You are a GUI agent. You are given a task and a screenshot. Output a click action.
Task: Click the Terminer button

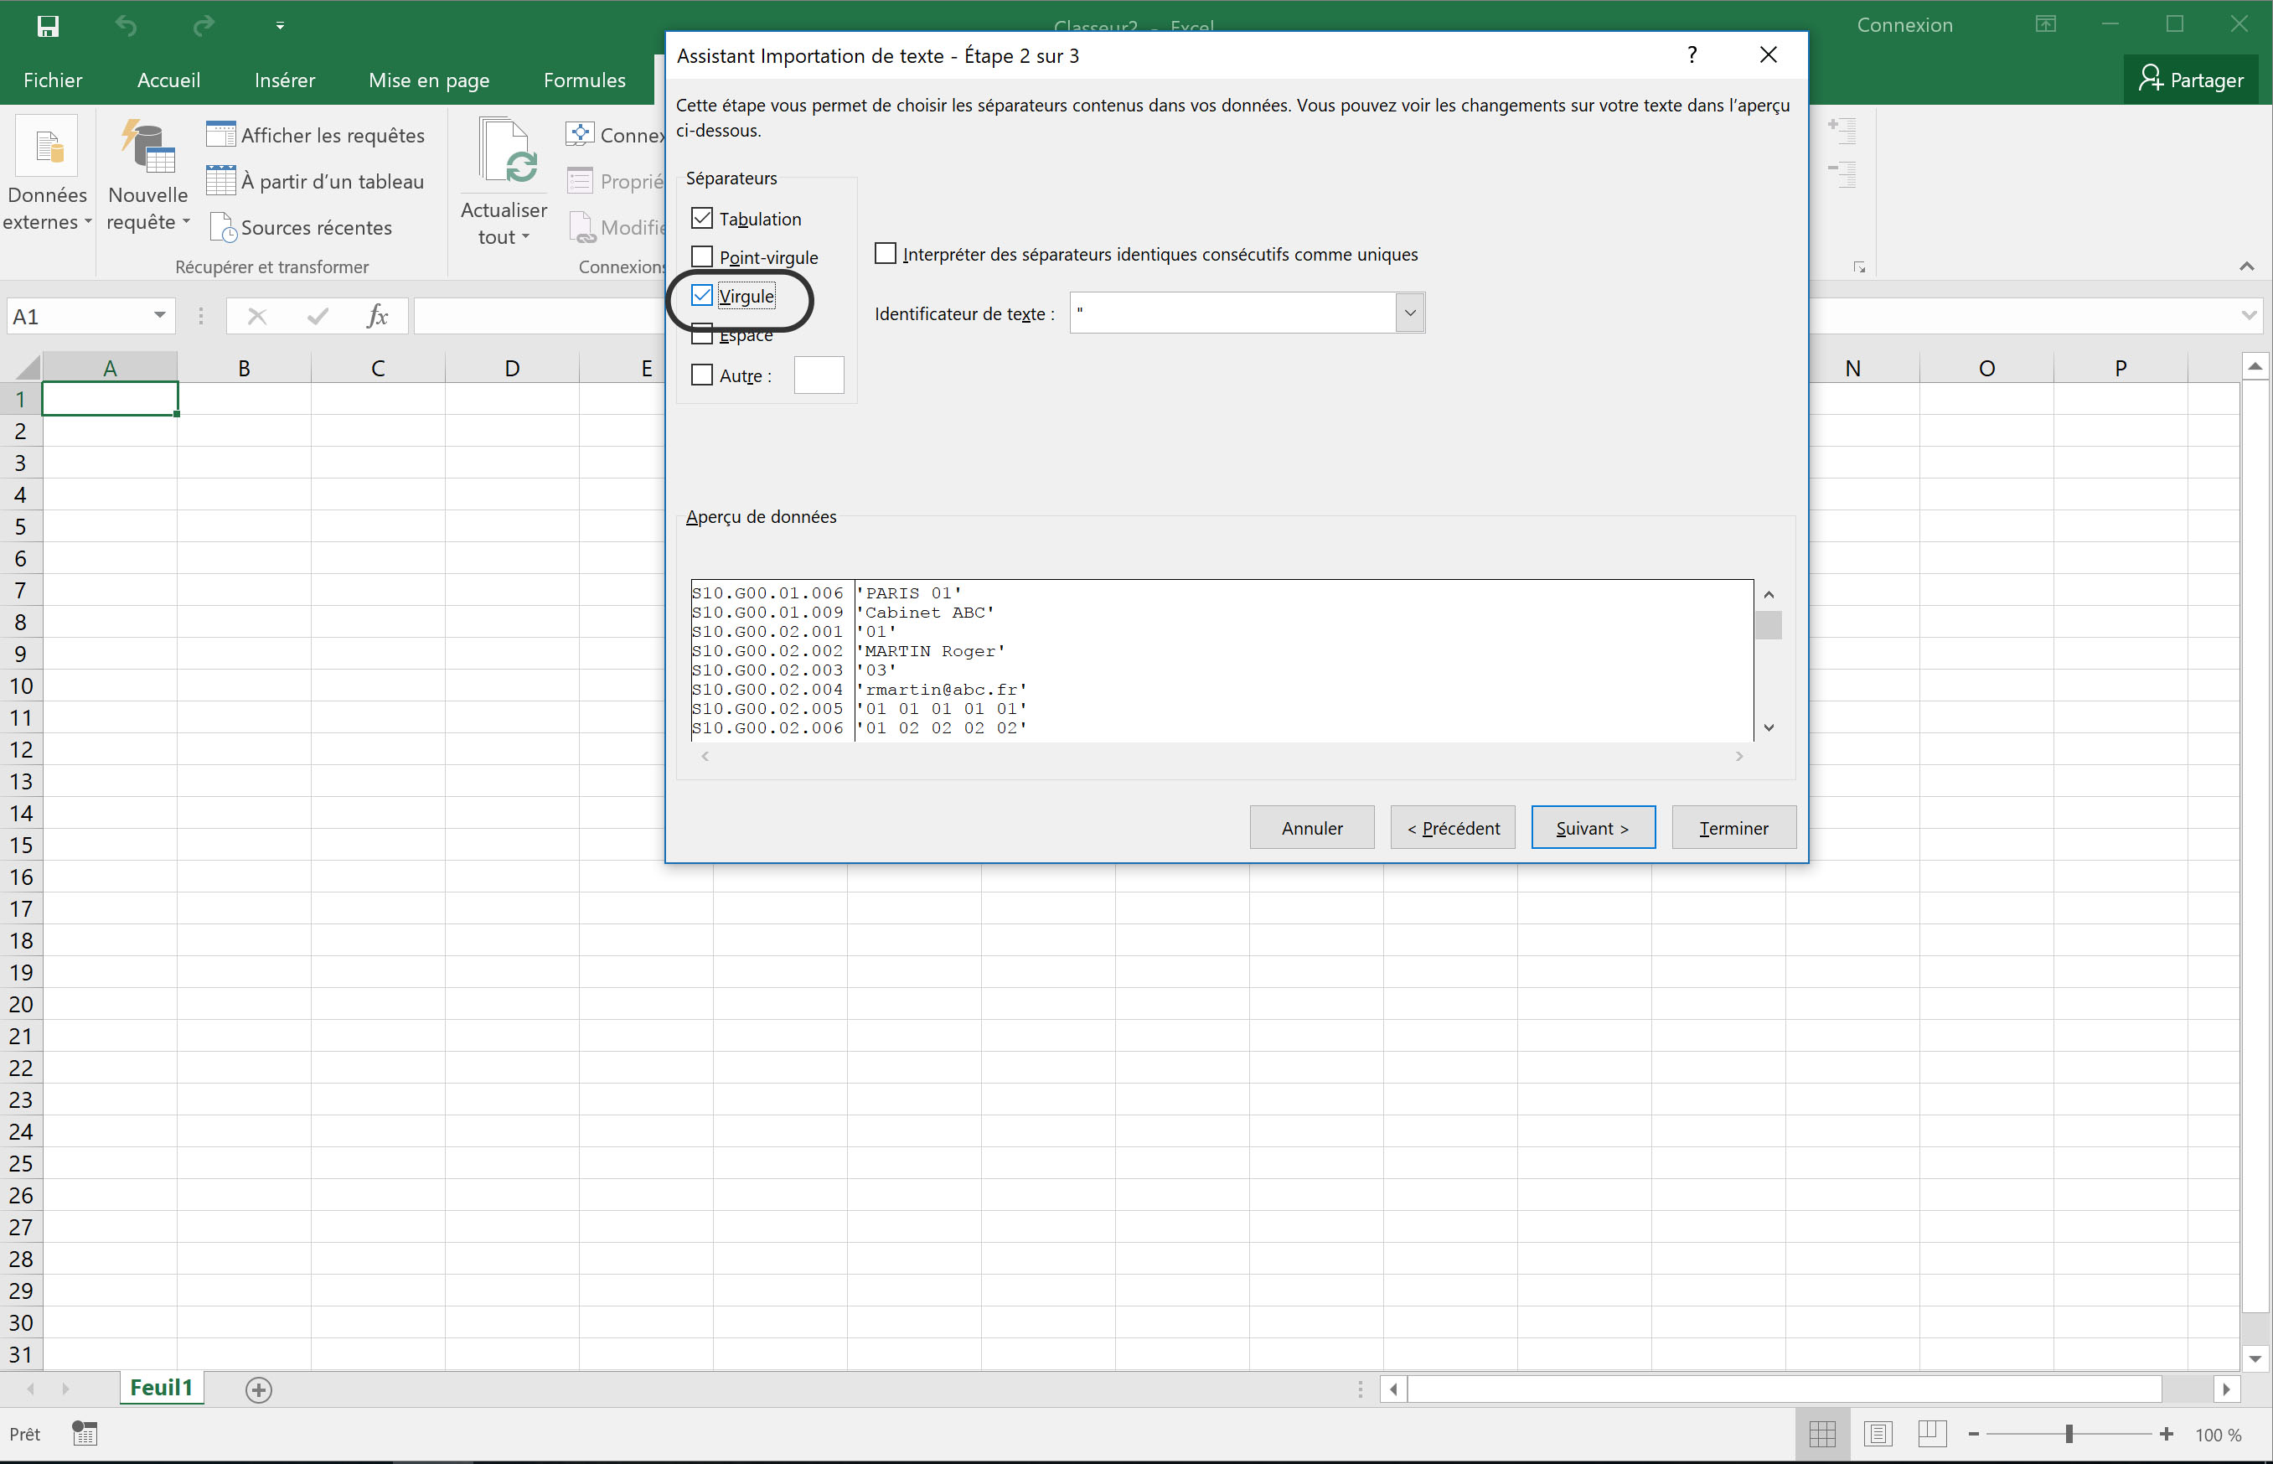[x=1733, y=828]
